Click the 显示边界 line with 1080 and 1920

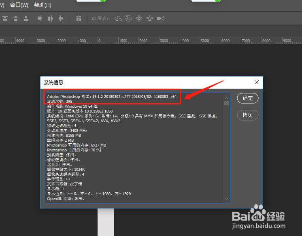tap(89, 193)
